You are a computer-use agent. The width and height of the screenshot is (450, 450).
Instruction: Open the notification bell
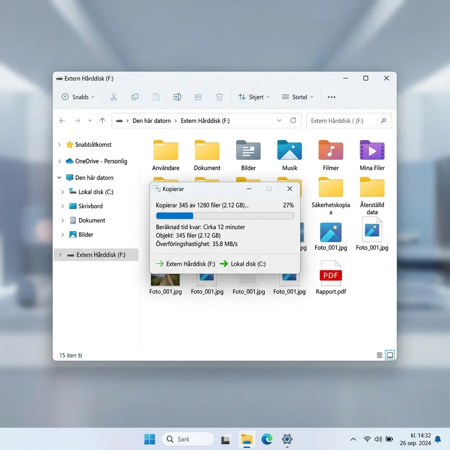click(x=438, y=439)
